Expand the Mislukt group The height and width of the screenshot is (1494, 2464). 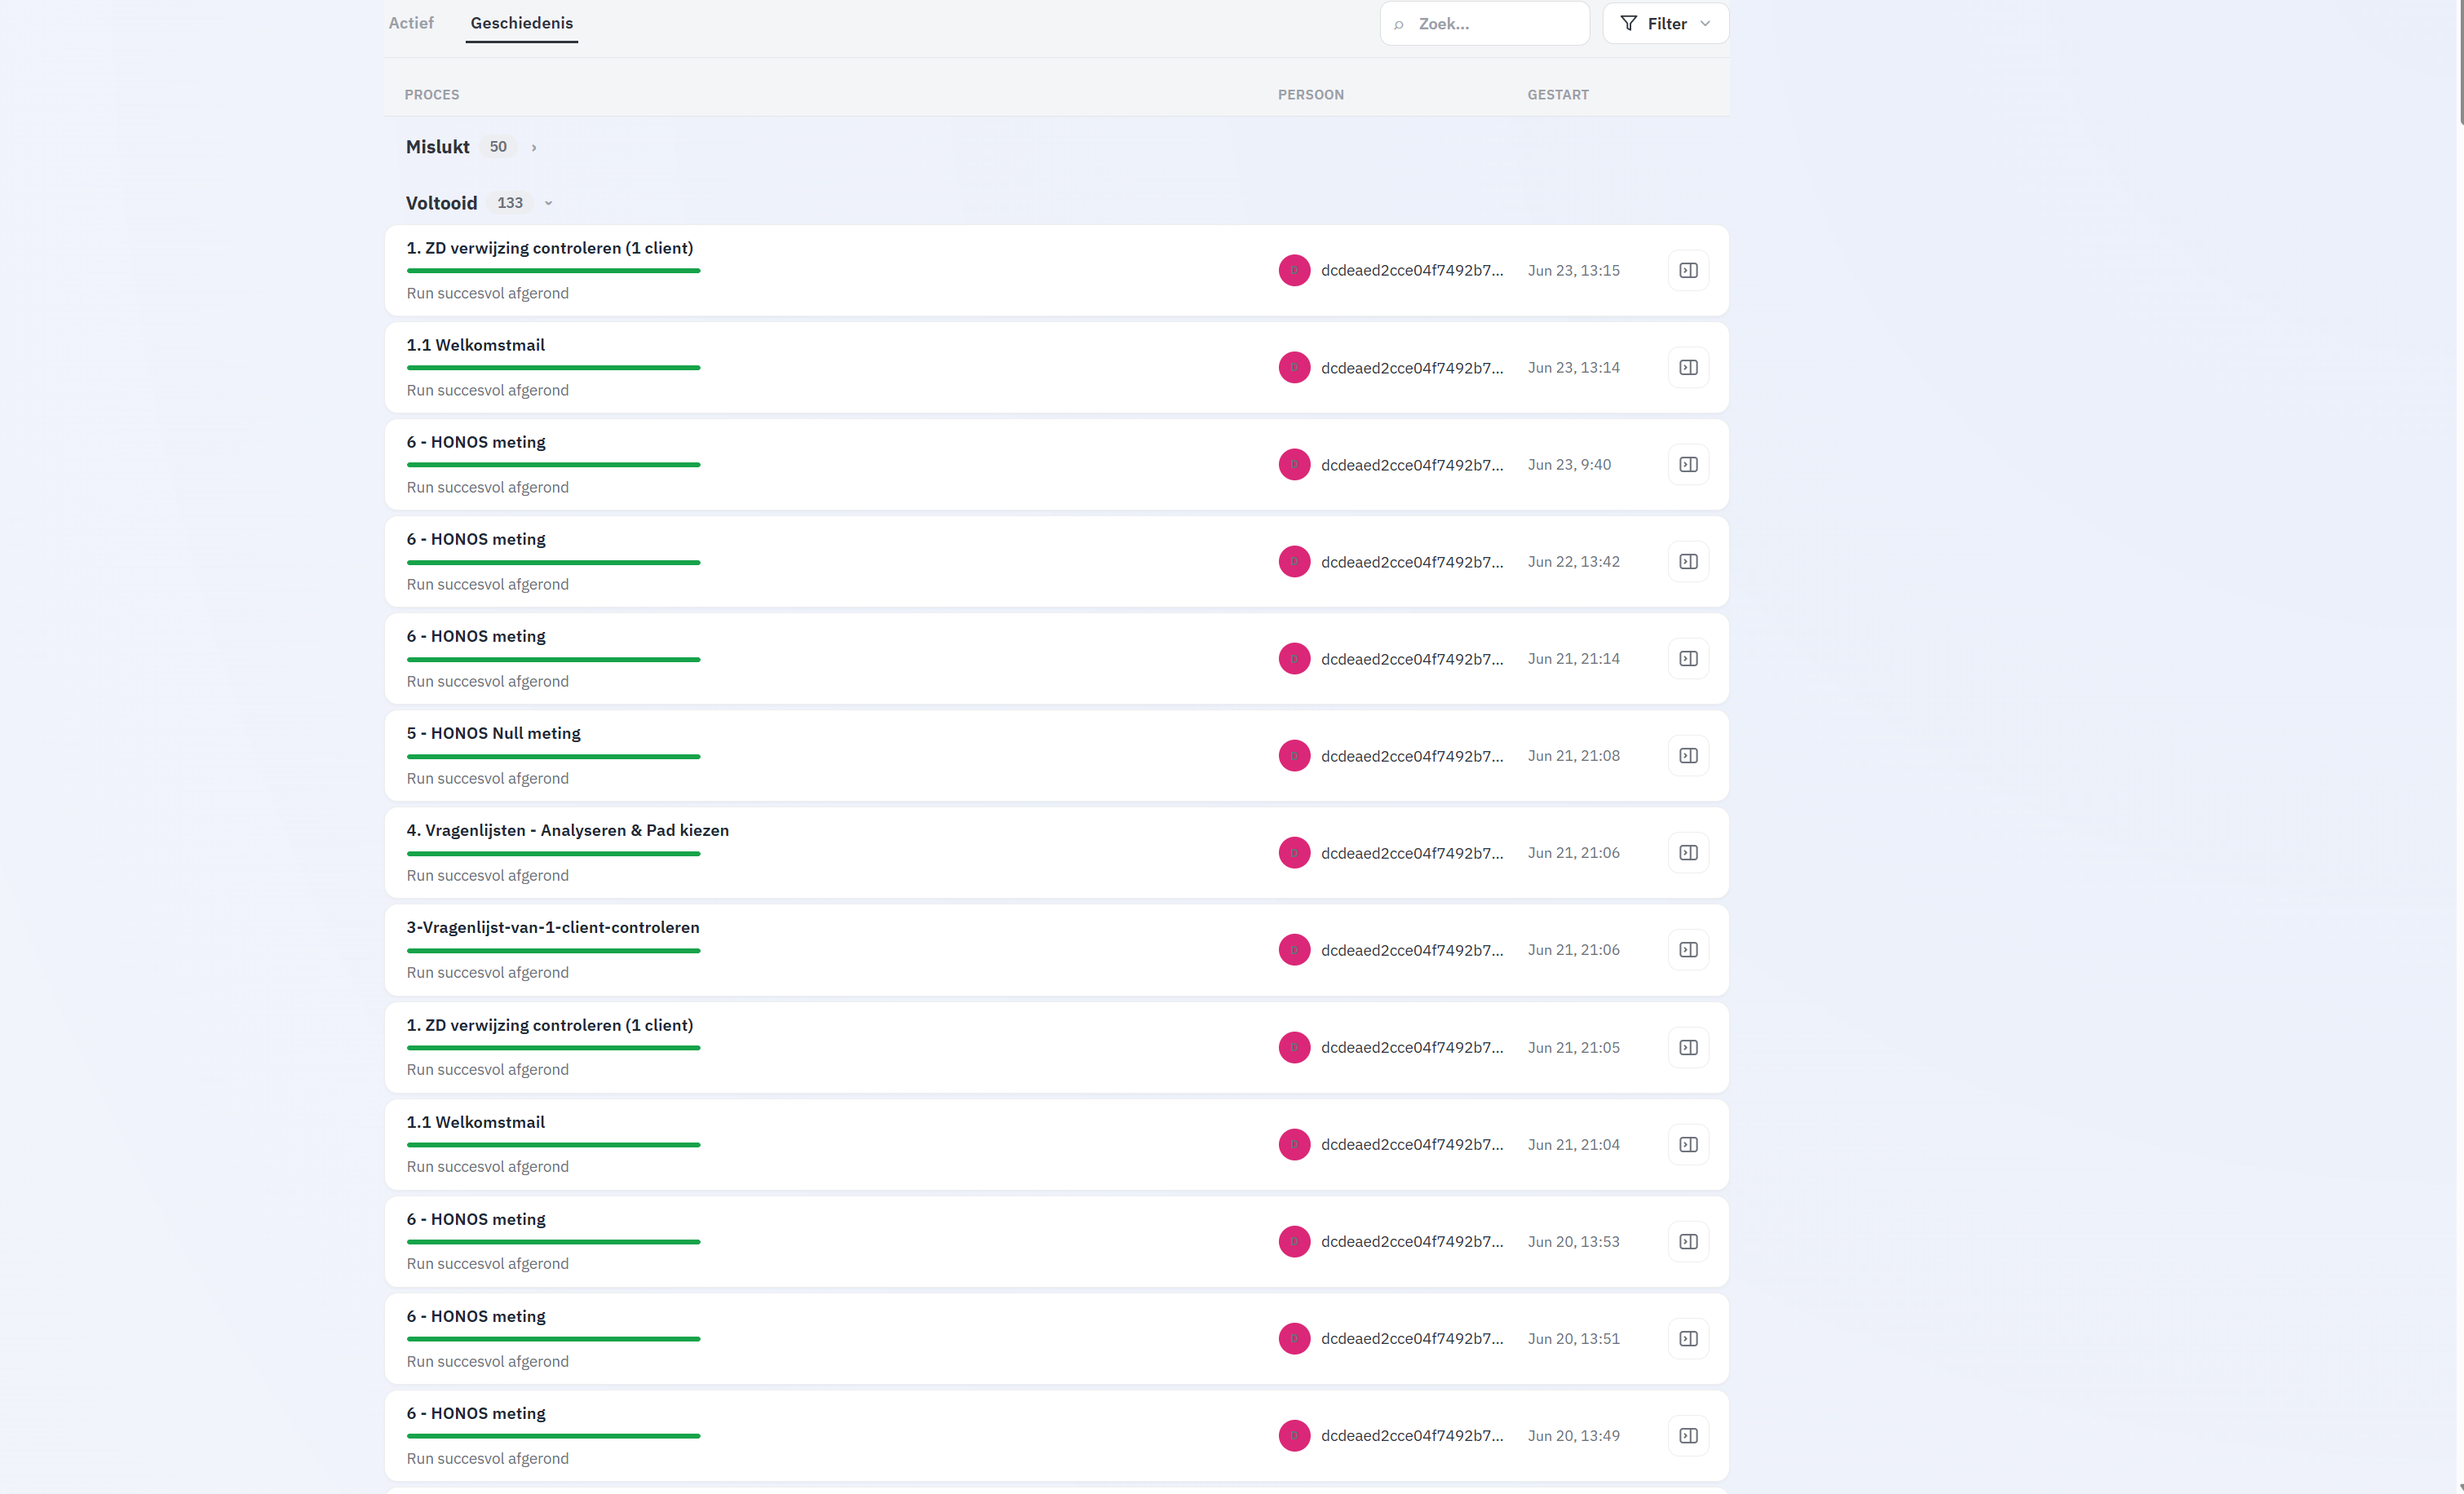click(534, 147)
